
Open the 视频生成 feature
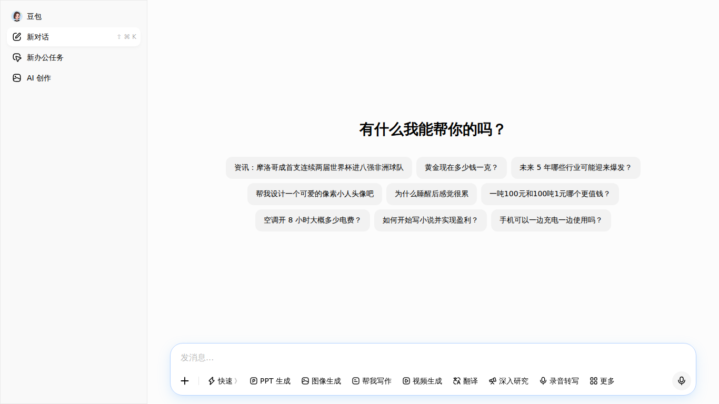pyautogui.click(x=422, y=381)
